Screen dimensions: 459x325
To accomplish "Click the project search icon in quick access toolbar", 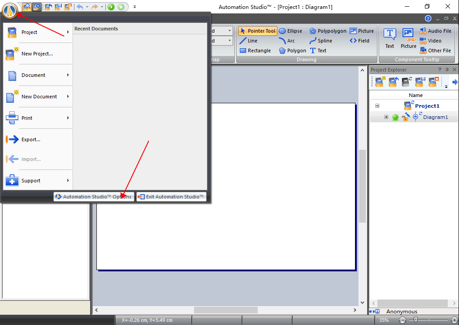I will [x=26, y=7].
